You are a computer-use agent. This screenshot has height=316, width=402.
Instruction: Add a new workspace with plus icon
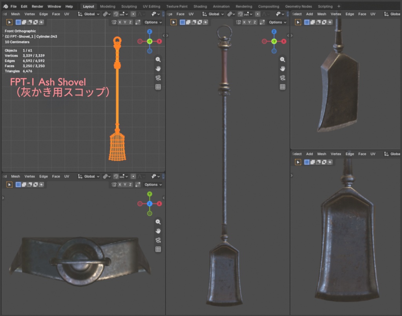pyautogui.click(x=339, y=6)
